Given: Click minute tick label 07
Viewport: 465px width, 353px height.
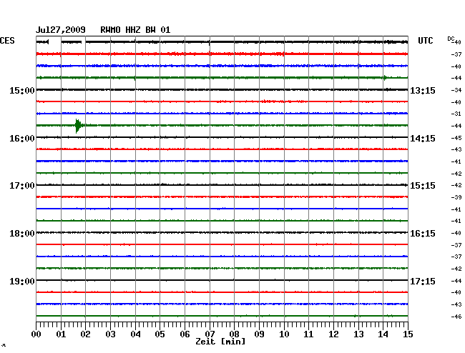Looking at the screenshot, I should coord(210,334).
